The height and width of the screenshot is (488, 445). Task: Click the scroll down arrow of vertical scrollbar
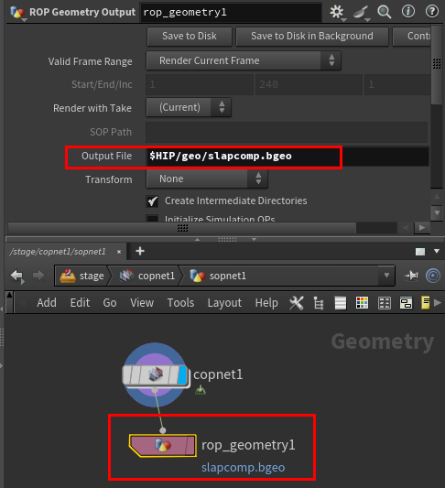[437, 213]
